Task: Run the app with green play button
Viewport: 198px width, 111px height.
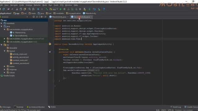Action: point(61,9)
